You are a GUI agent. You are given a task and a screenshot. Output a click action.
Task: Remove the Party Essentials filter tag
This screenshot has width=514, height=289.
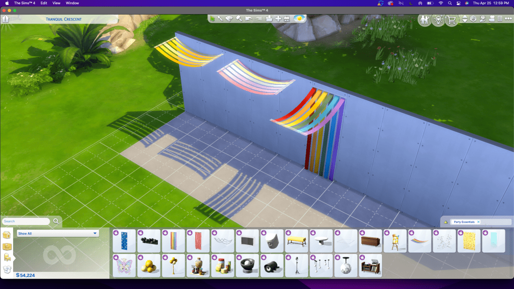[478, 222]
